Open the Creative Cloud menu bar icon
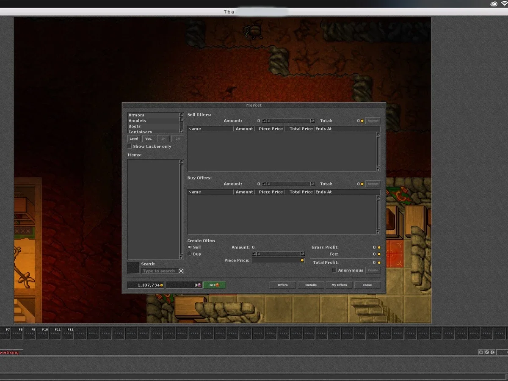Viewport: 508px width, 381px height. click(494, 4)
